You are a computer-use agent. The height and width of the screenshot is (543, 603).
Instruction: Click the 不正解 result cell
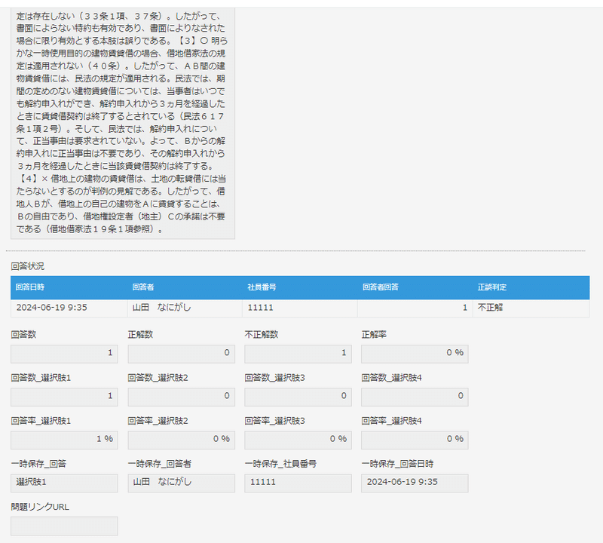pos(531,308)
